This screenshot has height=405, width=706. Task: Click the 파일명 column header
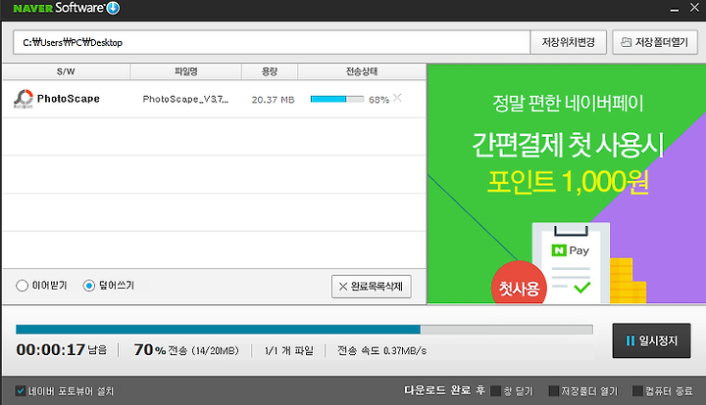tap(186, 71)
